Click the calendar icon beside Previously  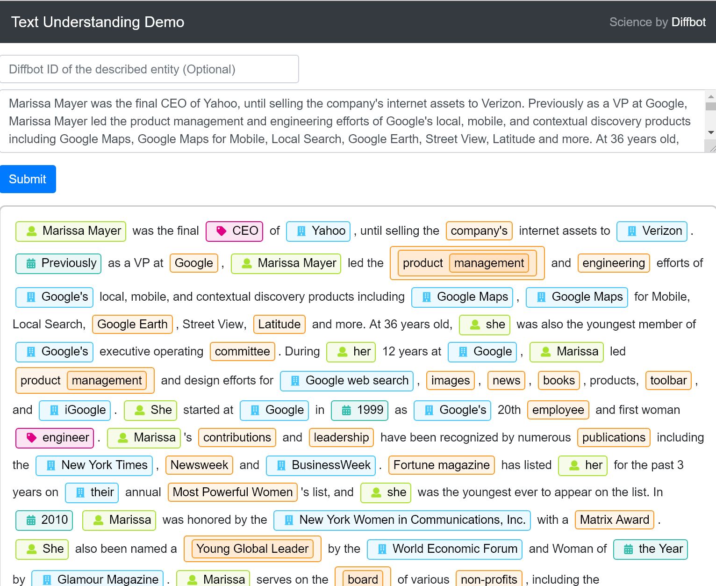tap(31, 263)
